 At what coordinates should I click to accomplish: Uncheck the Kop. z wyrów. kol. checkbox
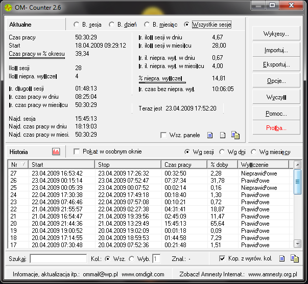(222, 259)
